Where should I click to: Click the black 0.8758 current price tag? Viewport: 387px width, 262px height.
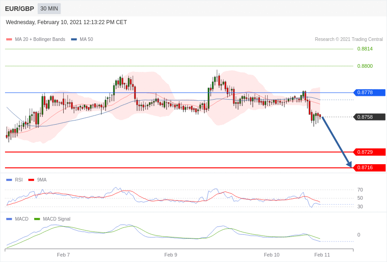[369, 117]
